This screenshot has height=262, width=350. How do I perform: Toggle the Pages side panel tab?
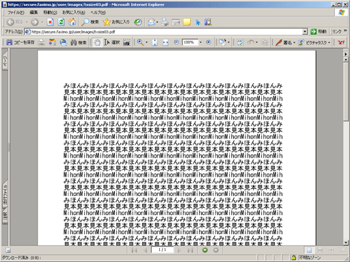coord(5,61)
